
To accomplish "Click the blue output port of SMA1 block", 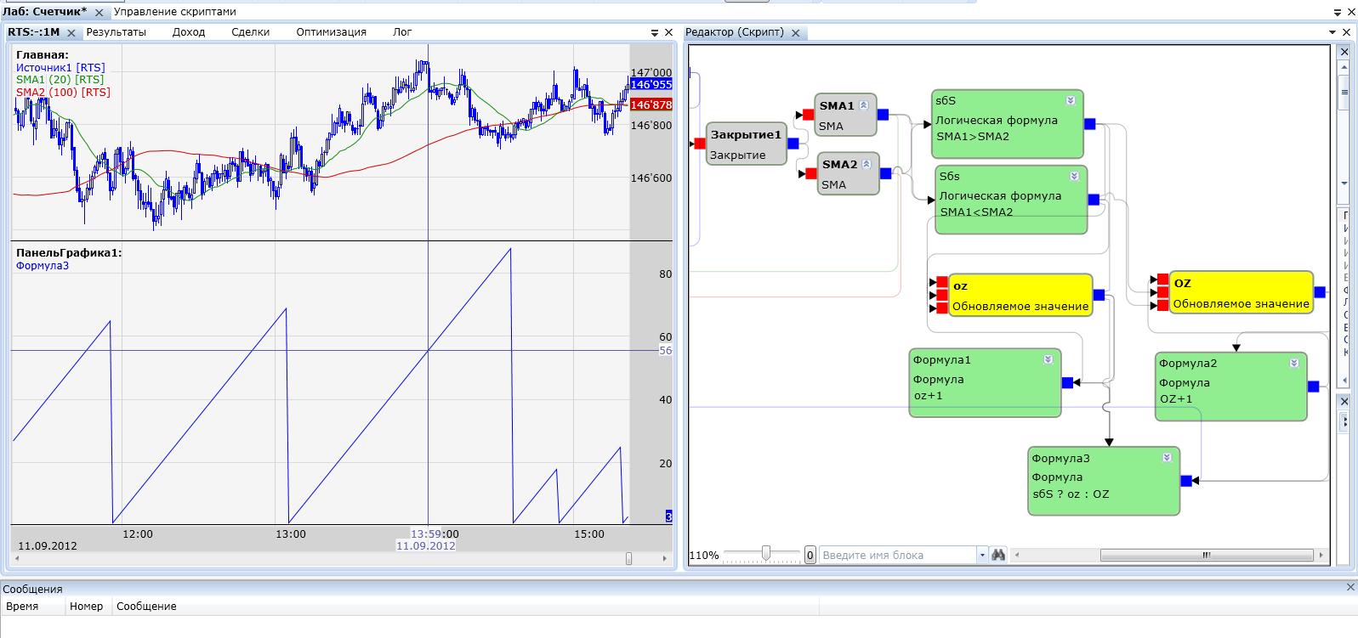I will pyautogui.click(x=883, y=115).
